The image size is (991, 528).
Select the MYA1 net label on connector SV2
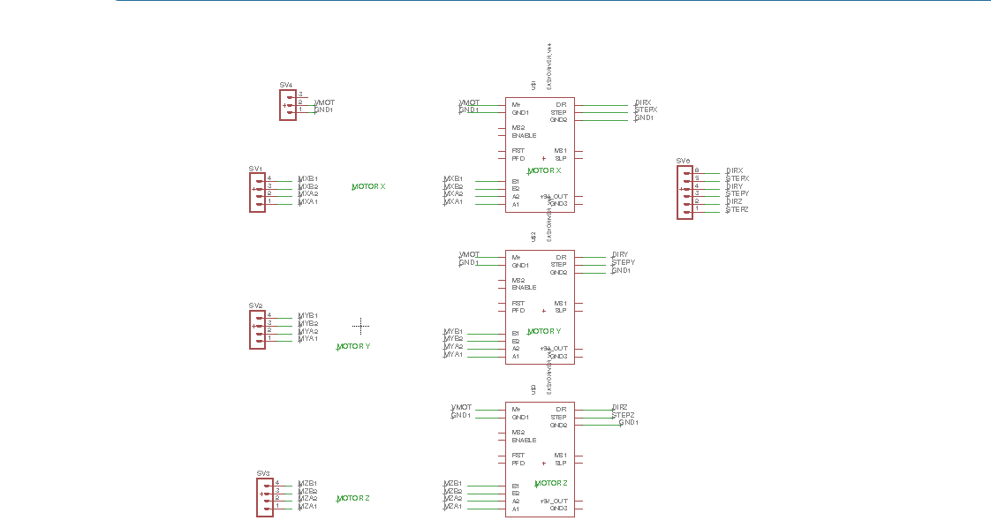pyautogui.click(x=308, y=339)
